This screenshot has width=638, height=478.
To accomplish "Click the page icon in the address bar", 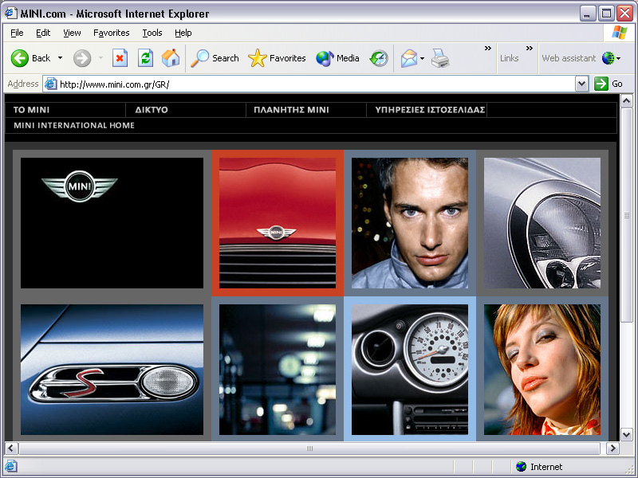I will point(50,84).
